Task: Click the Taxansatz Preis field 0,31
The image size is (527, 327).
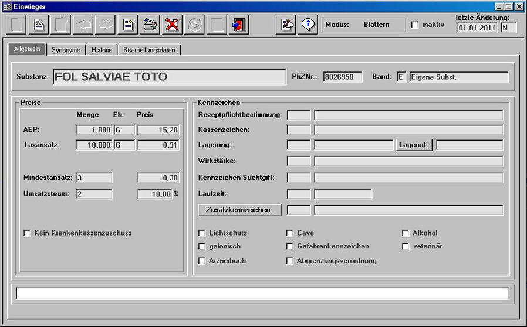Action: [x=158, y=145]
